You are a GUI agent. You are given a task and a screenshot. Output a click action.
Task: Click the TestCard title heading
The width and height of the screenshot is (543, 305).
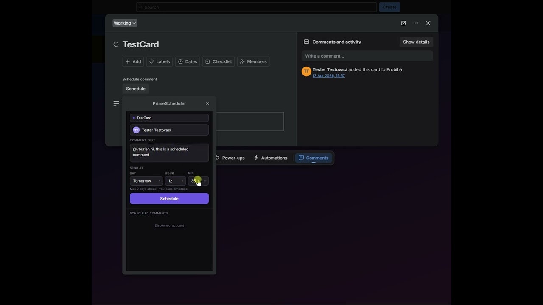(140, 44)
